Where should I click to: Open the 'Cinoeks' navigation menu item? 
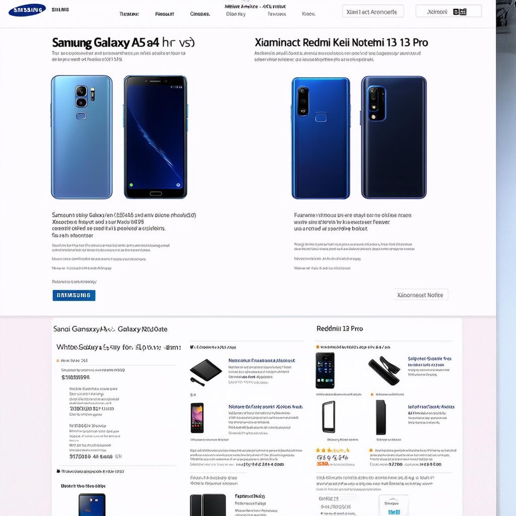click(x=200, y=14)
